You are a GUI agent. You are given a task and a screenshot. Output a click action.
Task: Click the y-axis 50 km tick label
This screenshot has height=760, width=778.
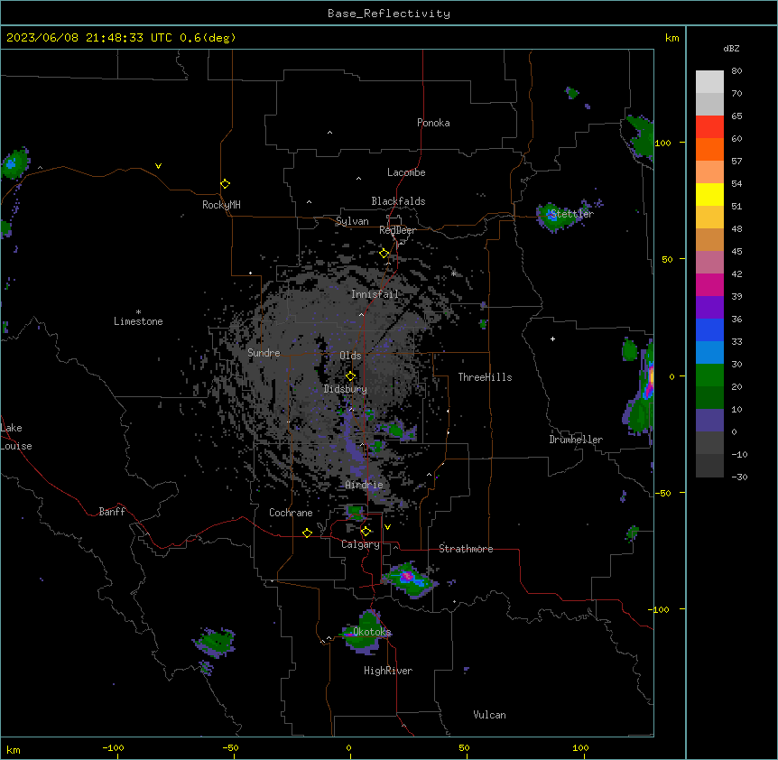667,259
